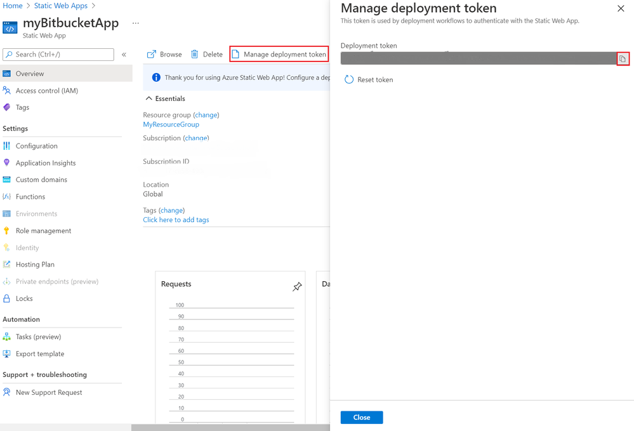Open Role management
The image size is (634, 431).
(x=43, y=231)
